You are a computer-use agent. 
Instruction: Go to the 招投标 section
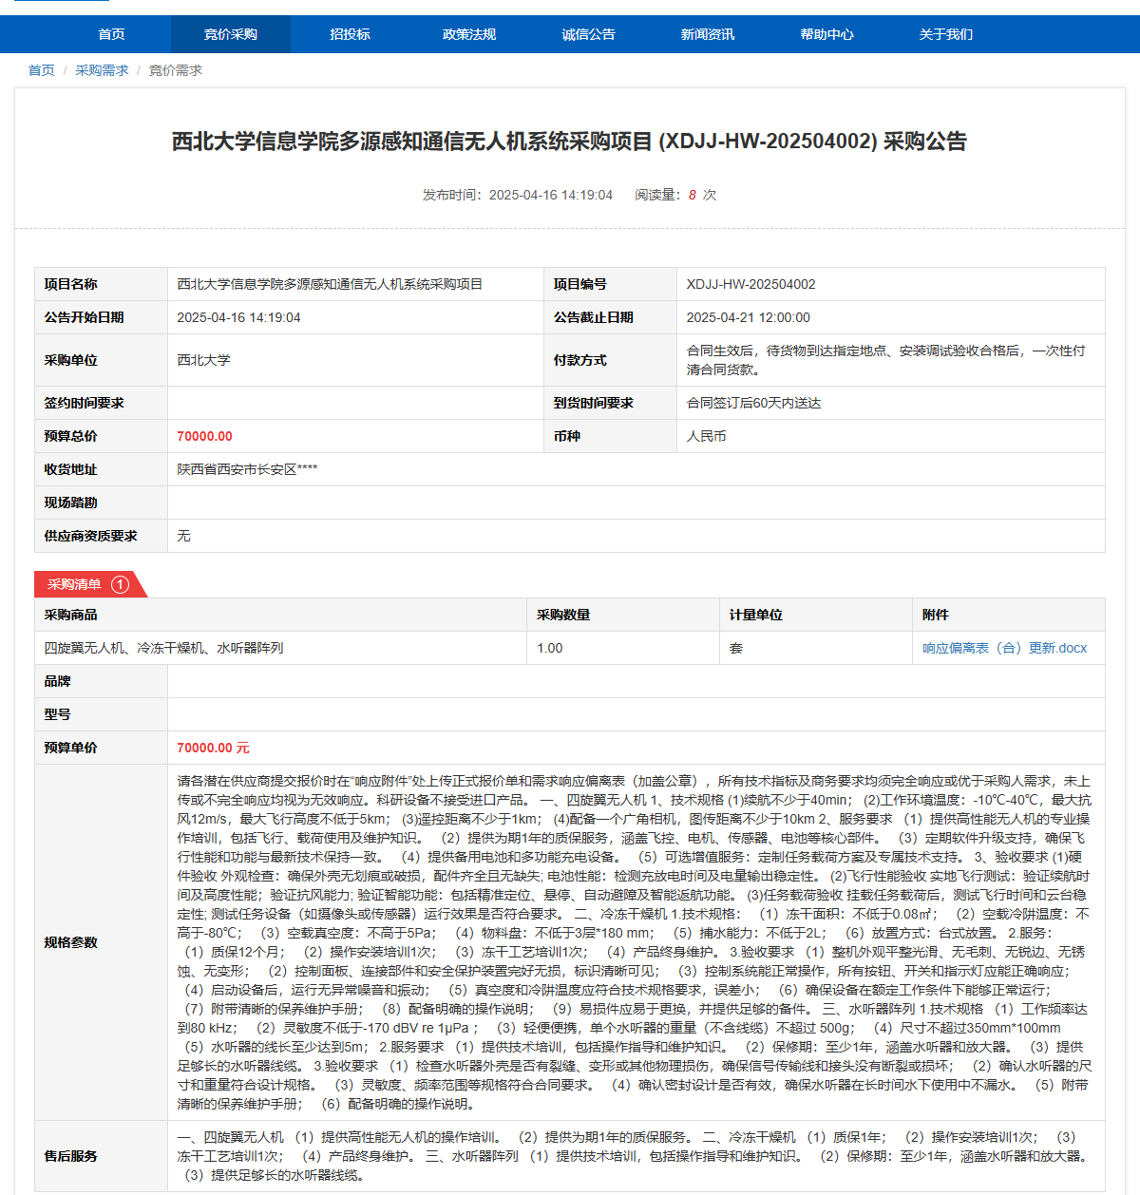coord(350,34)
